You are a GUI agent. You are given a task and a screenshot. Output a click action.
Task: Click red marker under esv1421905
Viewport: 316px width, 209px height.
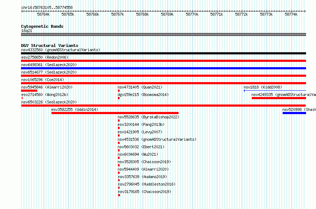pos(119,135)
